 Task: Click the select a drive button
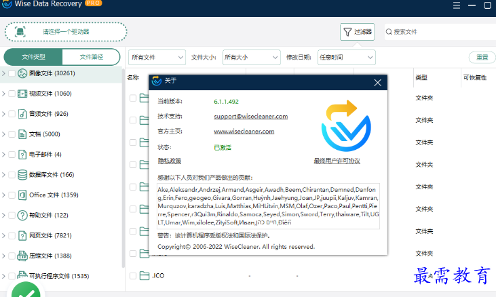coord(66,32)
